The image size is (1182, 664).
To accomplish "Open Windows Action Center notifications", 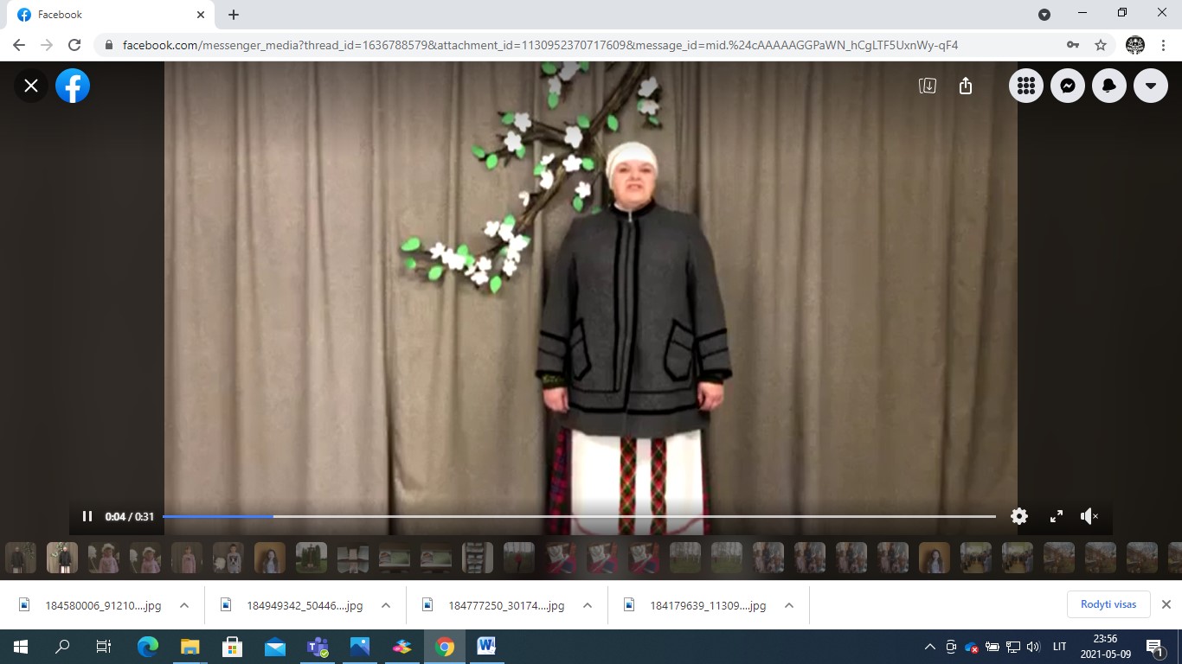I will tap(1155, 647).
